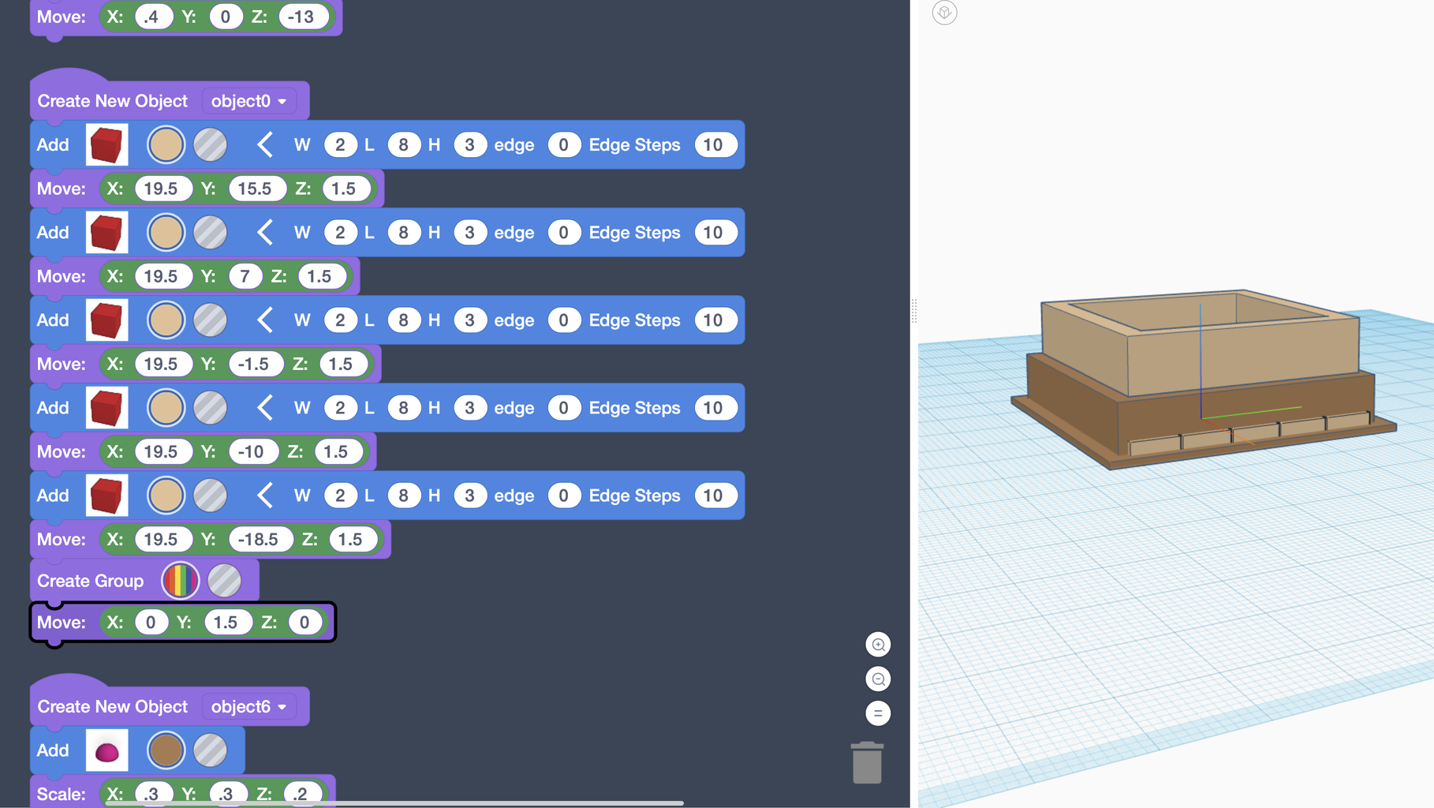The image size is (1434, 808).
Task: Select the red box shape icon in first Add block
Action: [106, 144]
